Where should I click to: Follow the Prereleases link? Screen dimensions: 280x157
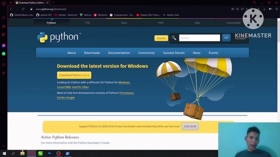coord(126,93)
